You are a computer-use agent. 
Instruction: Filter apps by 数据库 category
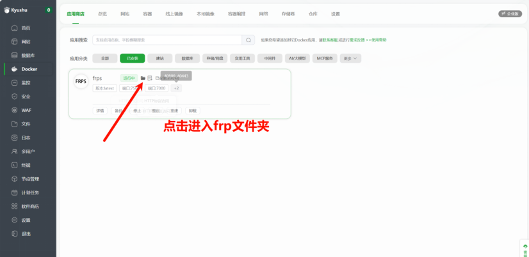click(x=187, y=58)
